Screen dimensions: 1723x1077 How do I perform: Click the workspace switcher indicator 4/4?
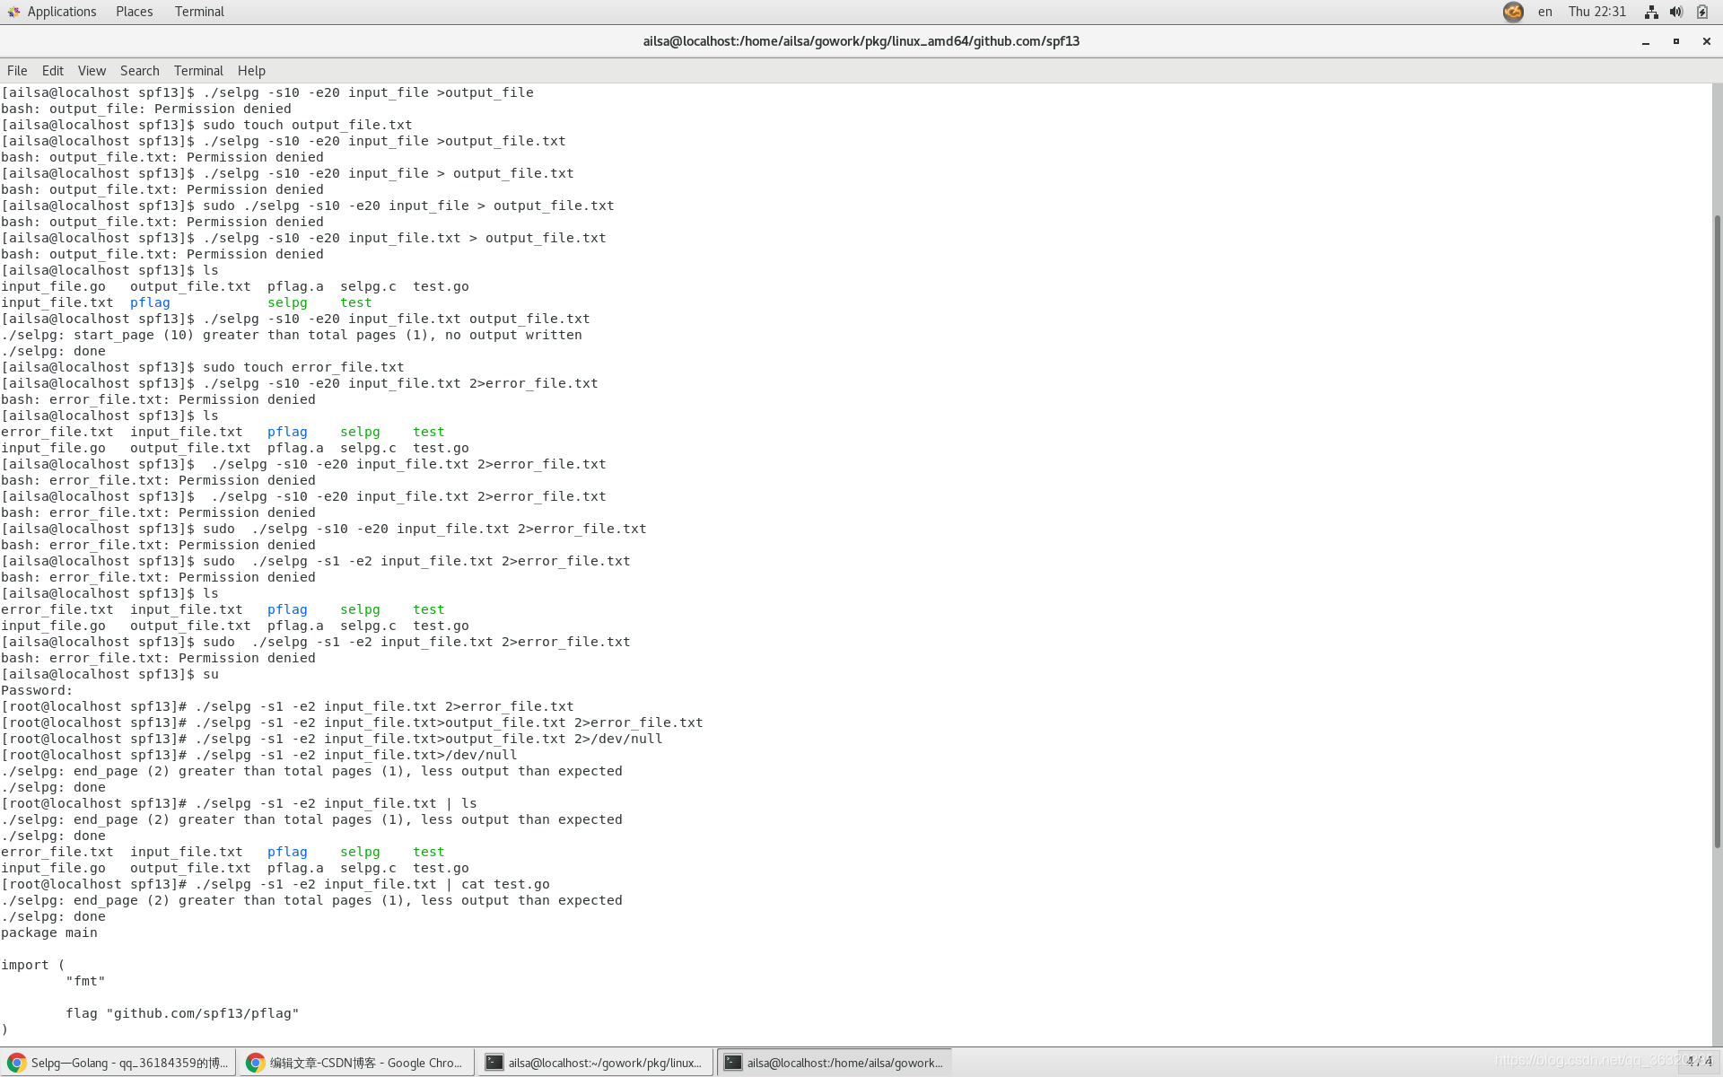(1699, 1062)
